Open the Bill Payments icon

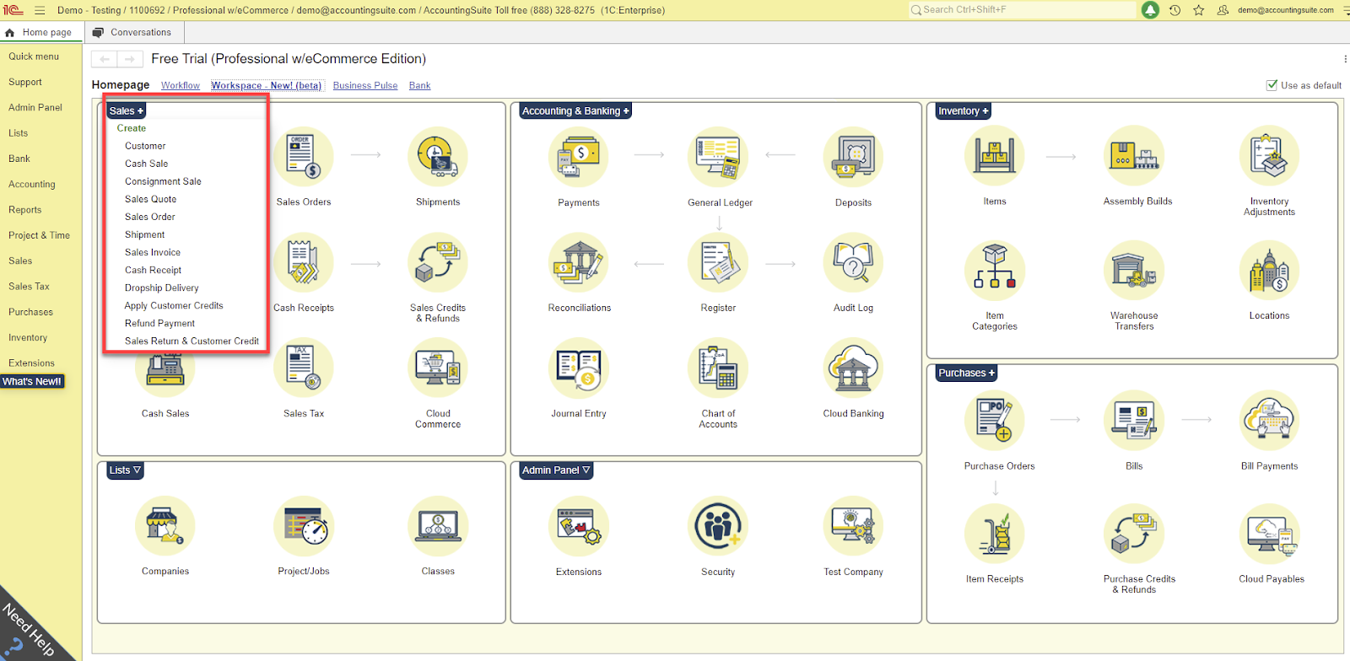[1269, 421]
